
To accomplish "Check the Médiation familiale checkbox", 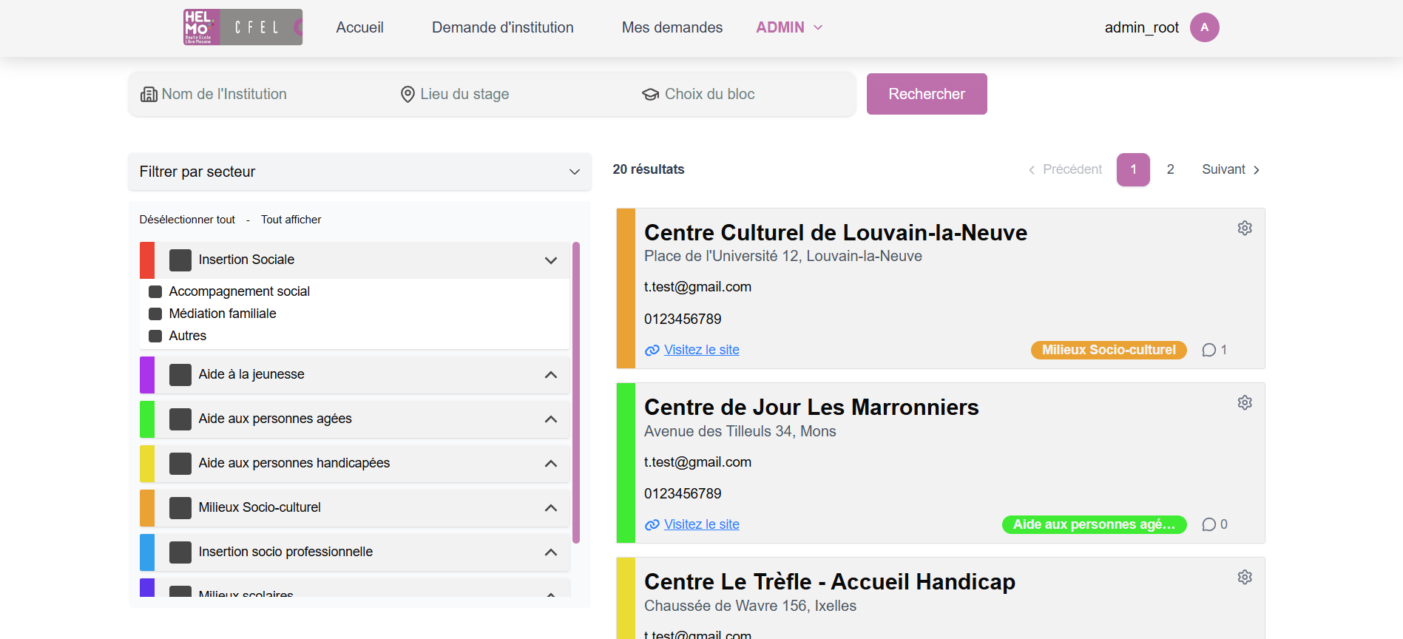I will [155, 314].
